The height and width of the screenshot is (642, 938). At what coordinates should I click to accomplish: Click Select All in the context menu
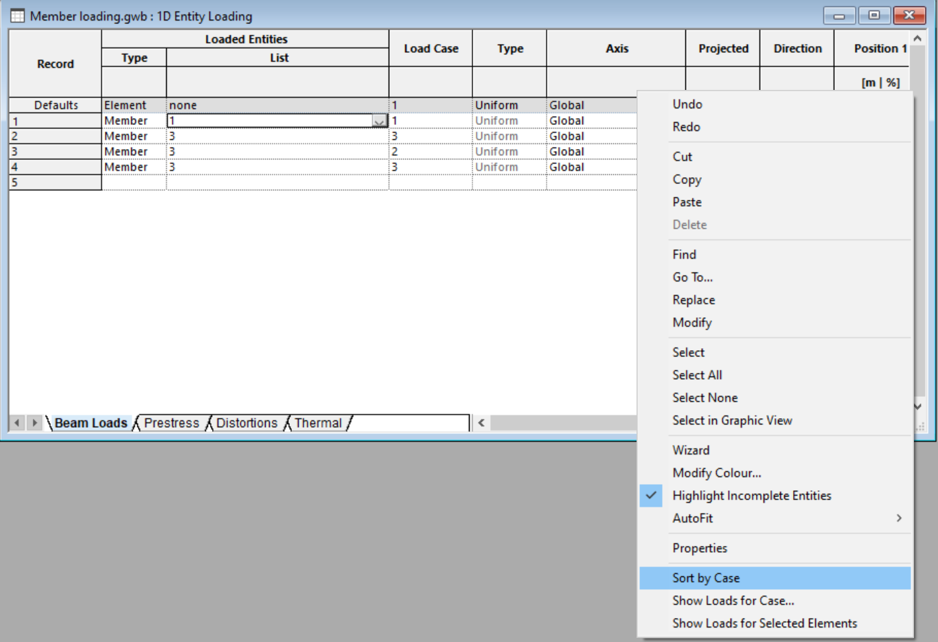coord(697,375)
